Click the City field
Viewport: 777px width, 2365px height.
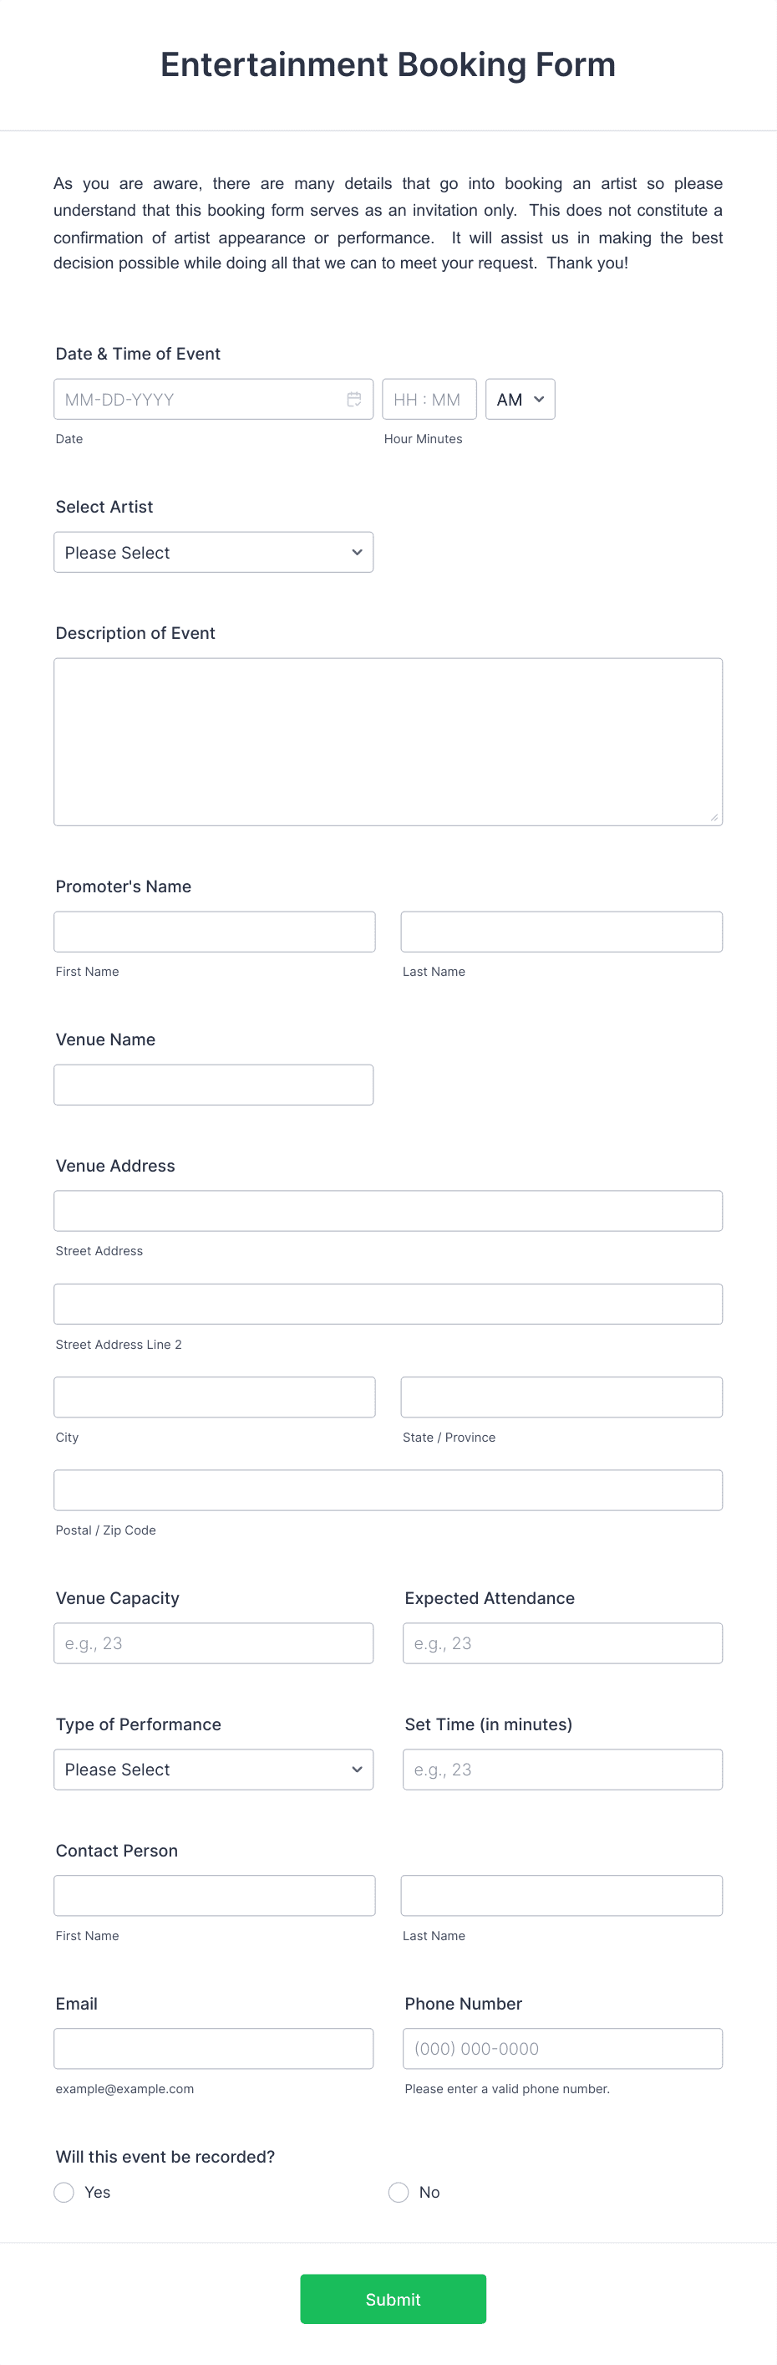(214, 1397)
